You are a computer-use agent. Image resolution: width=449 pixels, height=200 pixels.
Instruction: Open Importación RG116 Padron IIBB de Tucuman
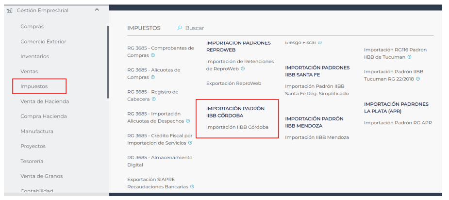(396, 53)
